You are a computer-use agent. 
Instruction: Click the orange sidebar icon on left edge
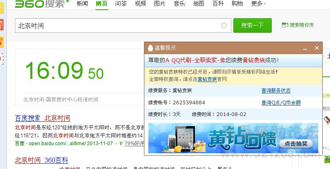coord(2,42)
